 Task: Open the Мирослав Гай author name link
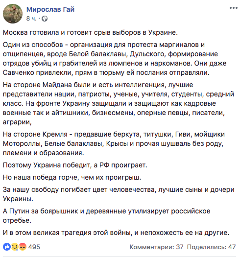coord(50,9)
